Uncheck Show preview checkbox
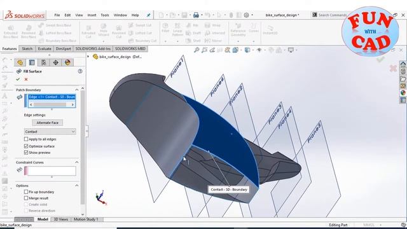The height and width of the screenshot is (229, 407). click(26, 153)
